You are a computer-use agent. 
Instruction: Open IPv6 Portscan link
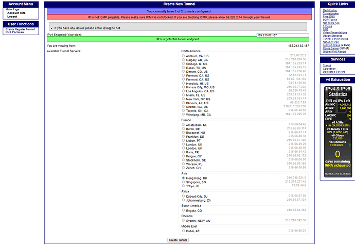pyautogui.click(x=14, y=32)
